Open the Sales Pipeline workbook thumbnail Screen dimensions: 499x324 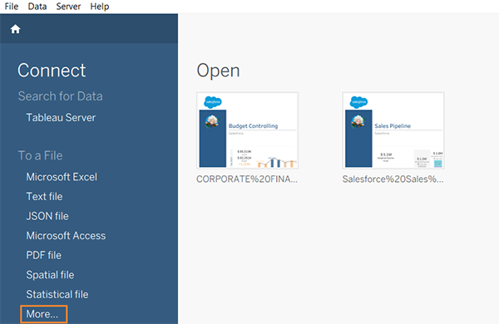point(393,130)
